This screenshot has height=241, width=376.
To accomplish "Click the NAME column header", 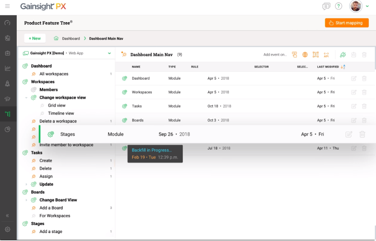I will (x=136, y=67).
